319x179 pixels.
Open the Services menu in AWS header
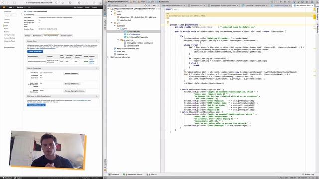(21, 7)
